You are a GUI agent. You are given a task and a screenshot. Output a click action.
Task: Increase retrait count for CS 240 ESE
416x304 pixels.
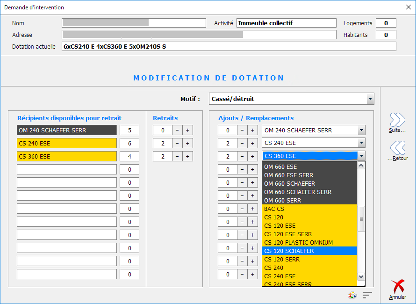pyautogui.click(x=187, y=144)
